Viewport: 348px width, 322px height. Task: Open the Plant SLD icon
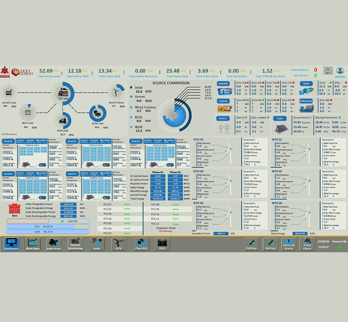coord(141,244)
